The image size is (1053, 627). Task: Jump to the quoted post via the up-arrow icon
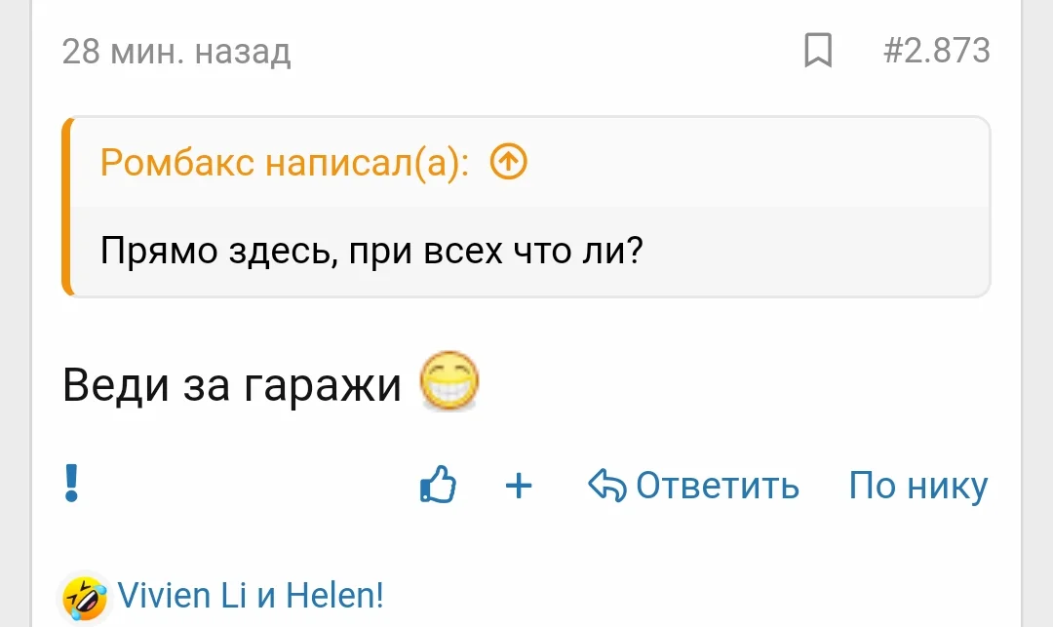point(507,163)
